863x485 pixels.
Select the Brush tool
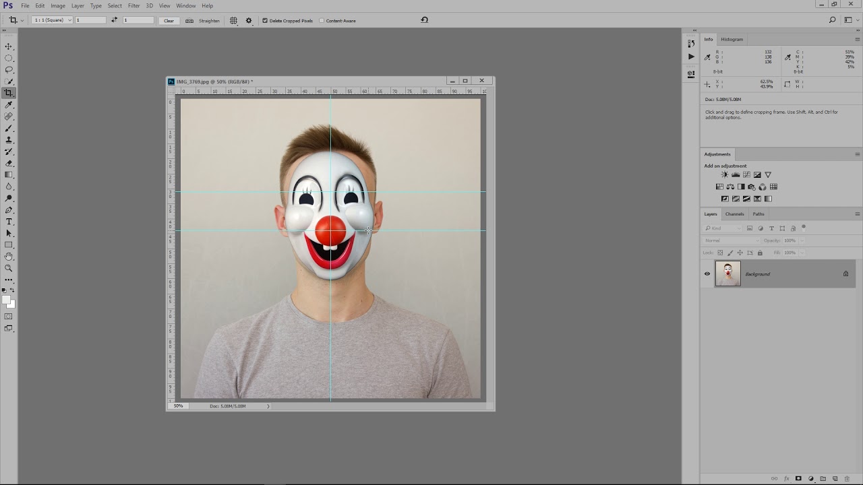tap(9, 128)
